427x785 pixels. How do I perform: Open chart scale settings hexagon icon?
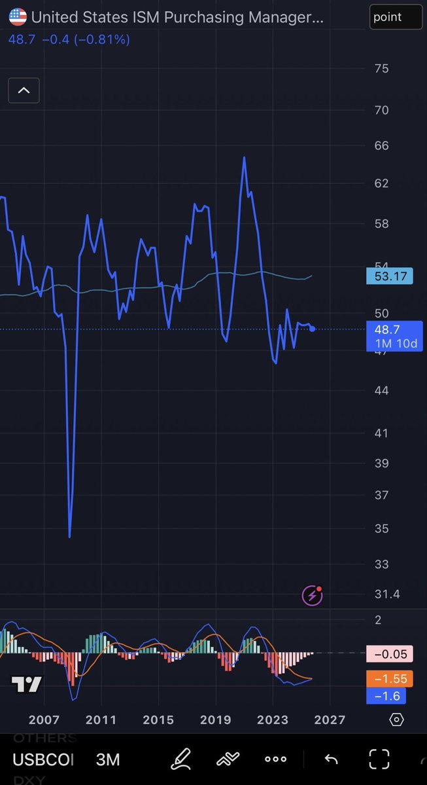[396, 720]
